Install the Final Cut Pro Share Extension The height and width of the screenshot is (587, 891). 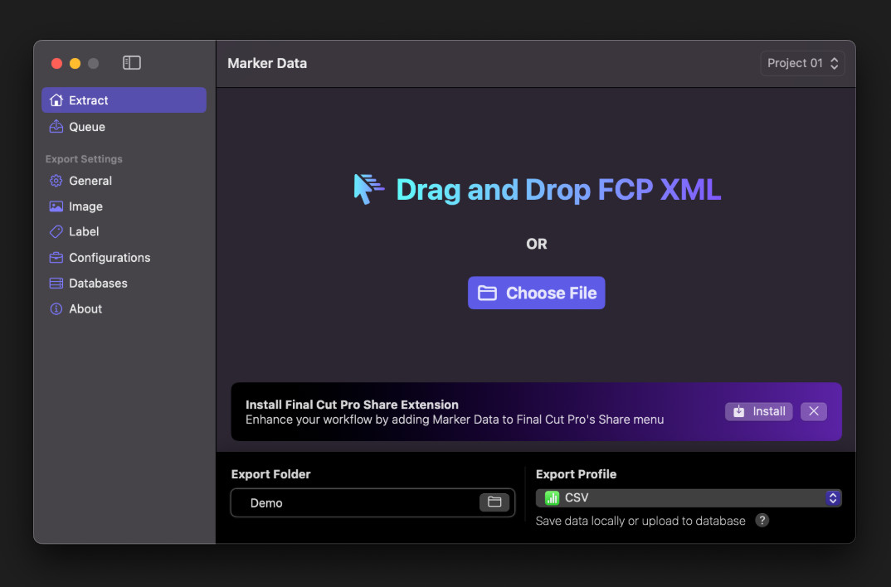(x=758, y=411)
